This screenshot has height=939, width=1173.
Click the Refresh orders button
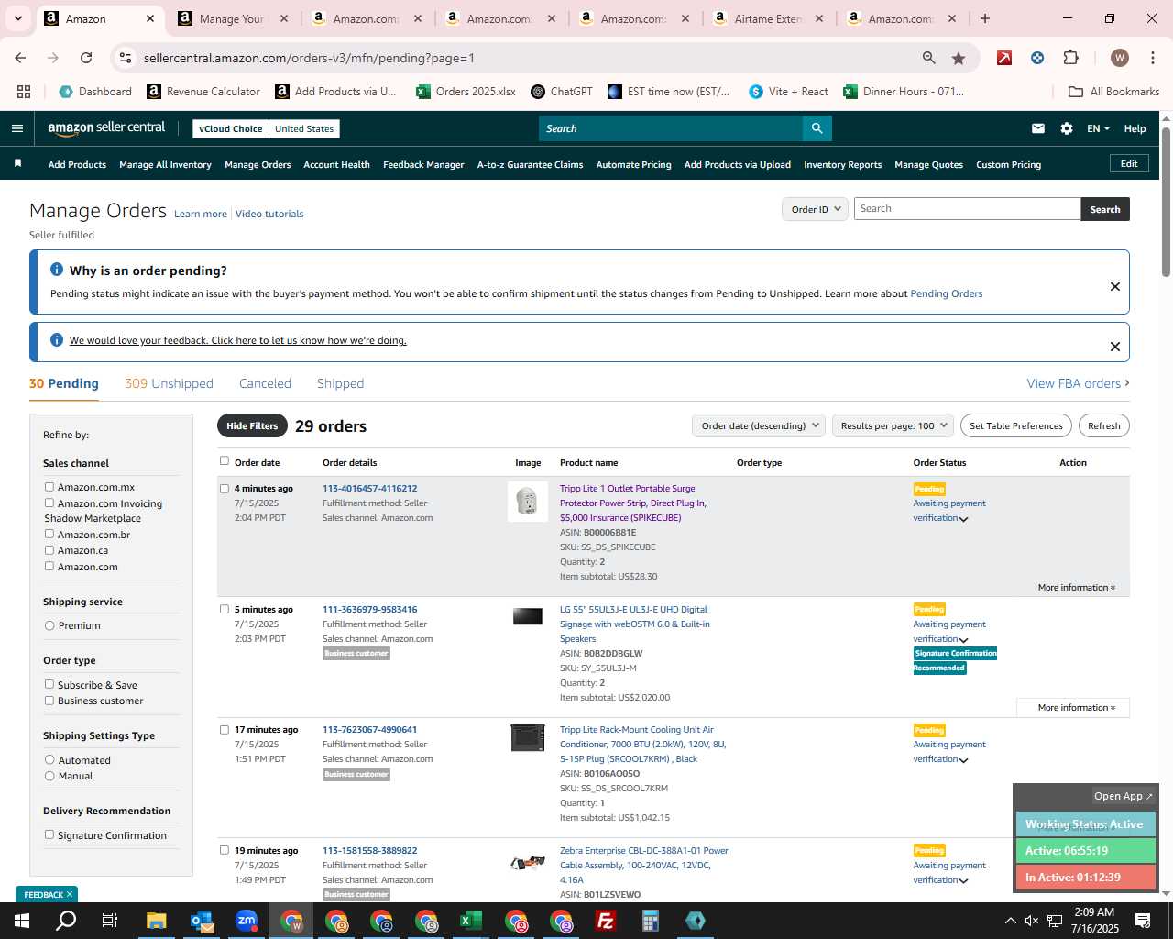click(1103, 425)
